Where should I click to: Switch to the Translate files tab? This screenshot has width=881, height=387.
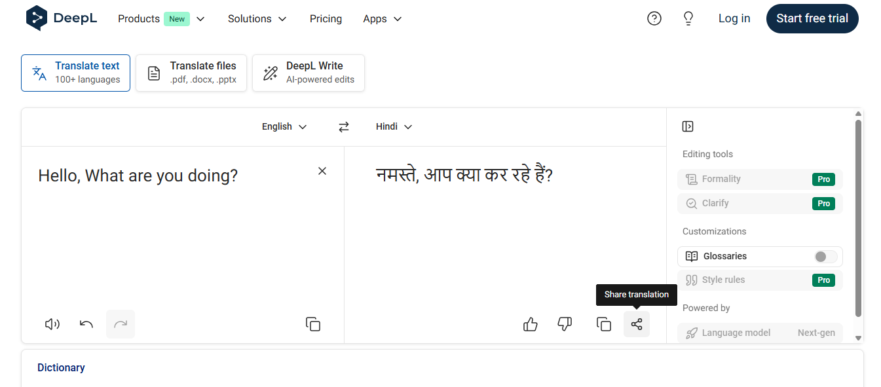tap(191, 73)
